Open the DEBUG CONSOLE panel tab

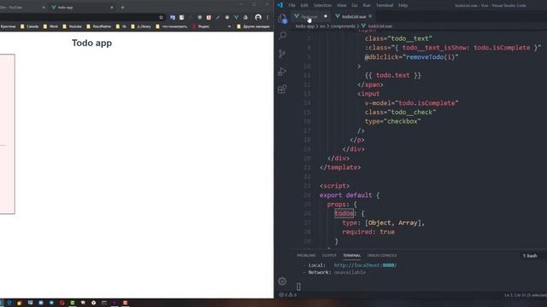pos(382,256)
